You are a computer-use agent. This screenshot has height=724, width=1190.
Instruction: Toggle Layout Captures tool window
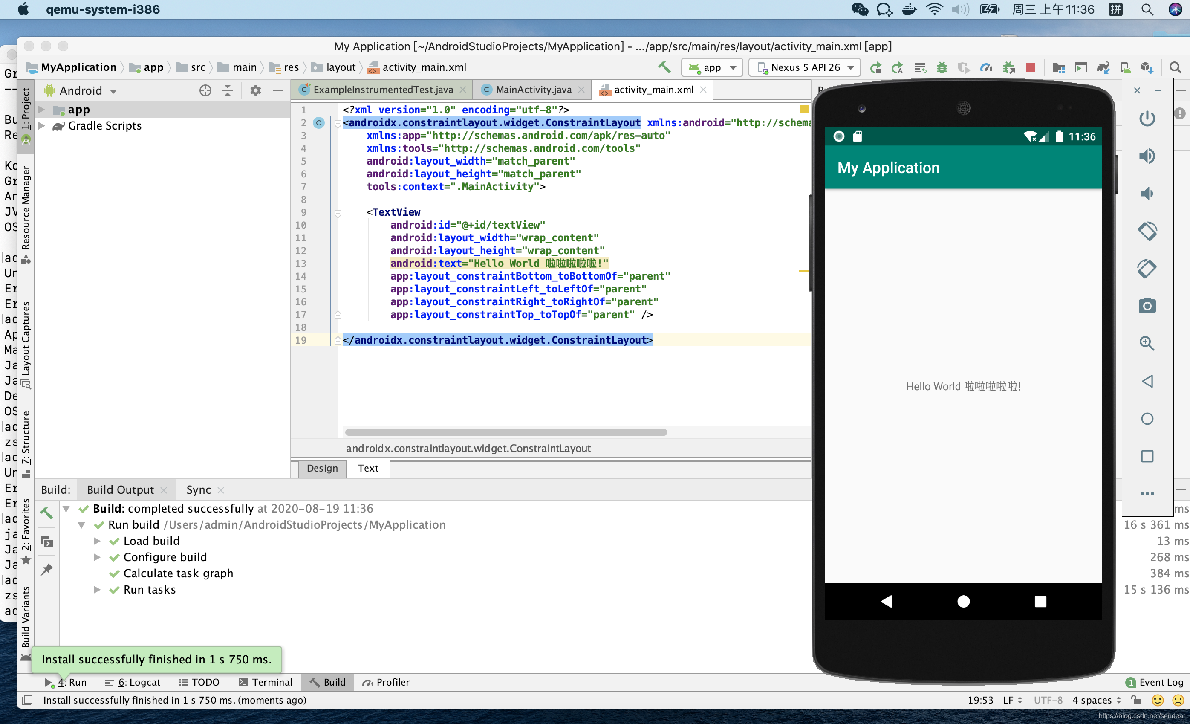coord(26,345)
